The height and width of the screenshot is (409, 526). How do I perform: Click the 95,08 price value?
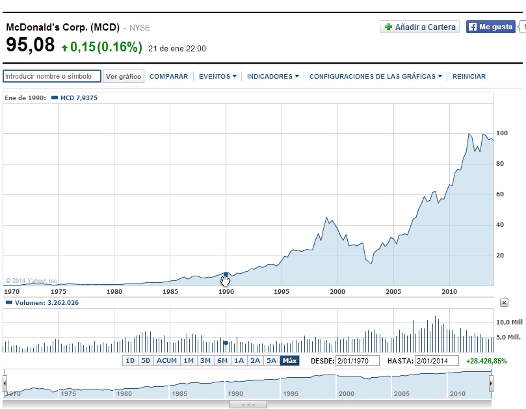(x=30, y=45)
